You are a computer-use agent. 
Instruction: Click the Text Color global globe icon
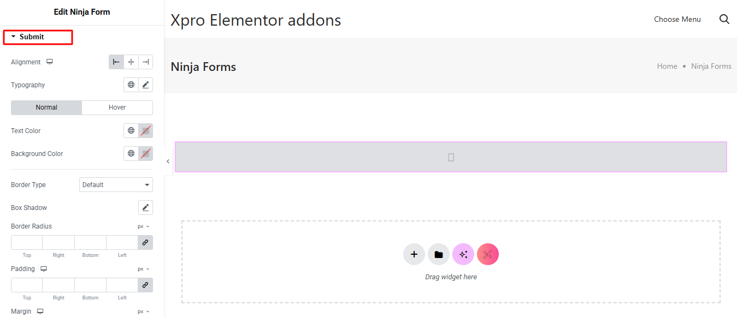(131, 130)
